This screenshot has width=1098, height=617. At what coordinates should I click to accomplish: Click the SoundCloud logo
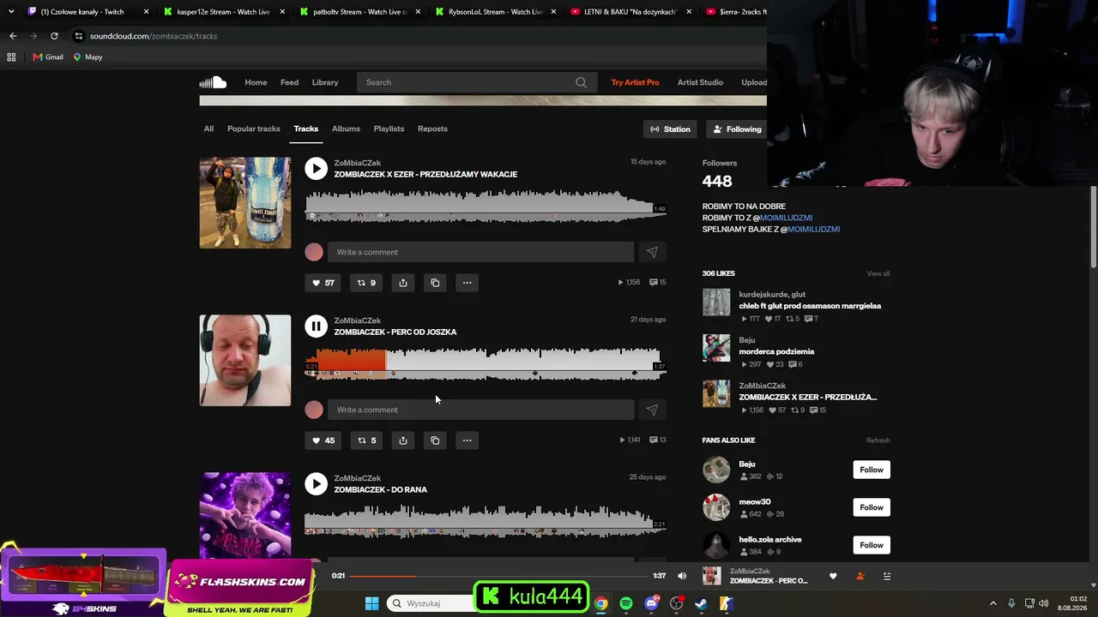tap(213, 82)
